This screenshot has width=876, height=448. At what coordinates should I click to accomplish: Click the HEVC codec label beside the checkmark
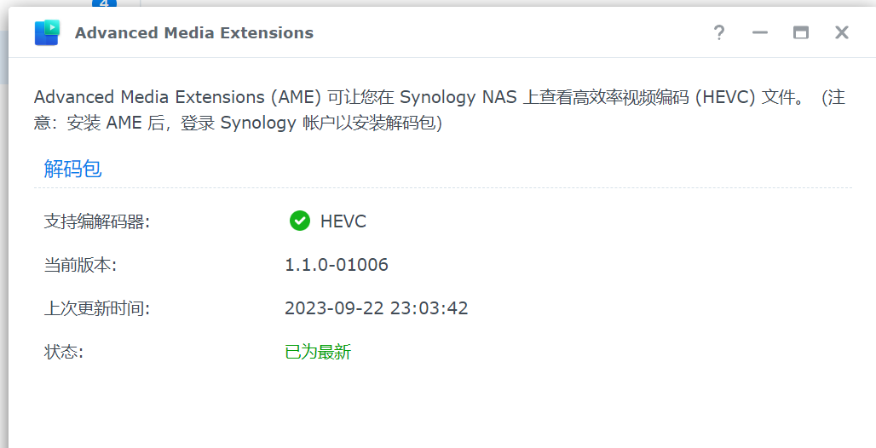[x=343, y=221]
